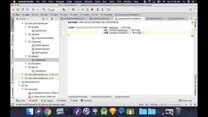Switch to MainActivity.kt tab
This screenshot has width=208, height=117.
(156, 19)
